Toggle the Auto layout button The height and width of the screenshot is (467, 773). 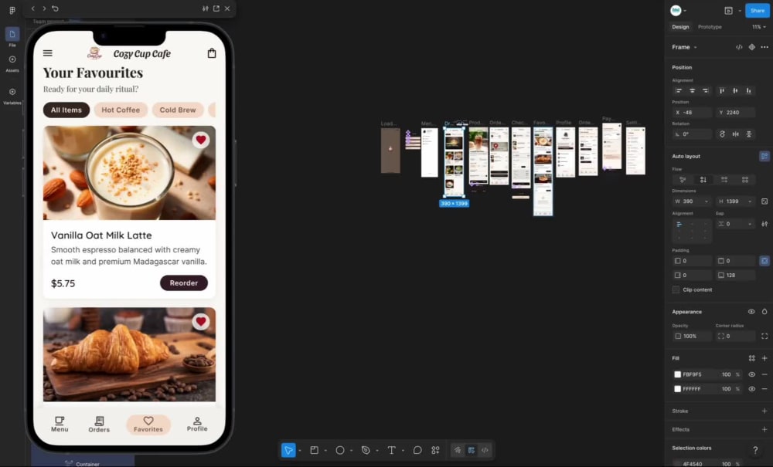(x=764, y=156)
